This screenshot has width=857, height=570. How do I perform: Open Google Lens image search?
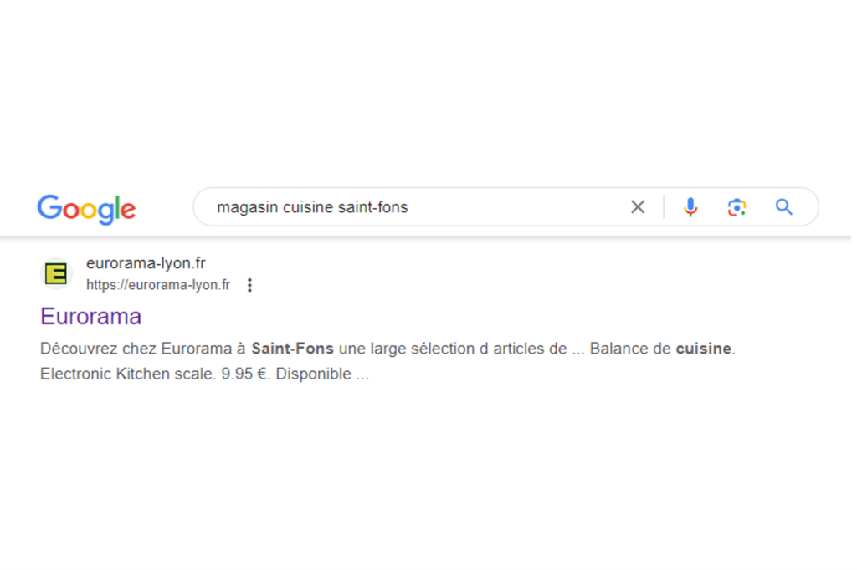pos(736,207)
